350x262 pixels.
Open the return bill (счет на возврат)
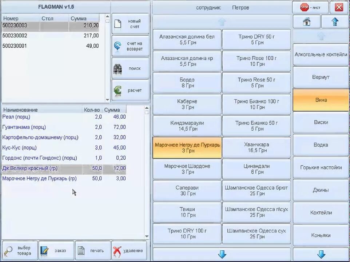pos(130,46)
